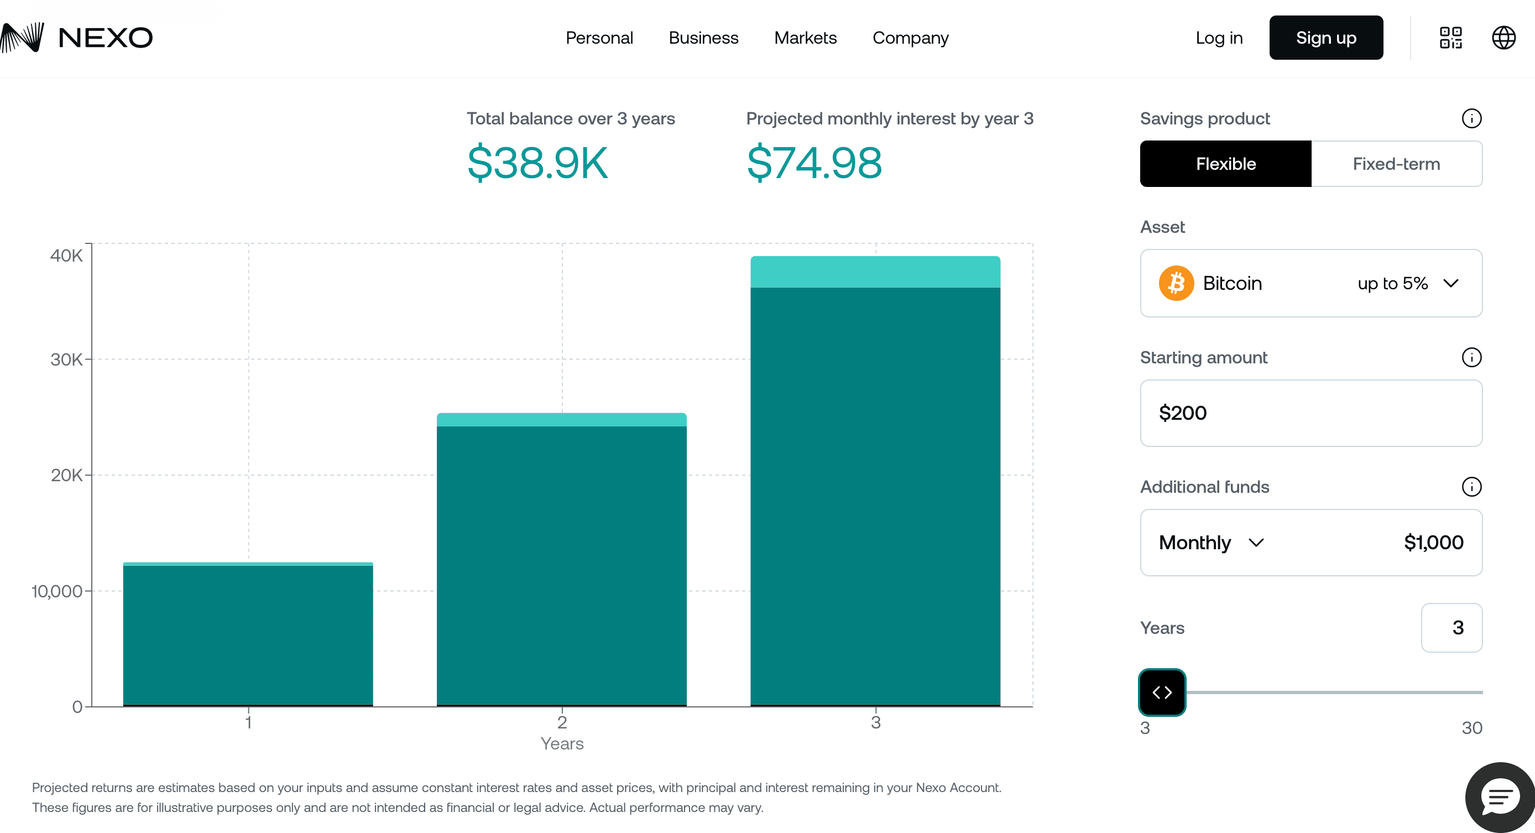The height and width of the screenshot is (833, 1535).
Task: Click the Years slider handle
Action: [1161, 692]
